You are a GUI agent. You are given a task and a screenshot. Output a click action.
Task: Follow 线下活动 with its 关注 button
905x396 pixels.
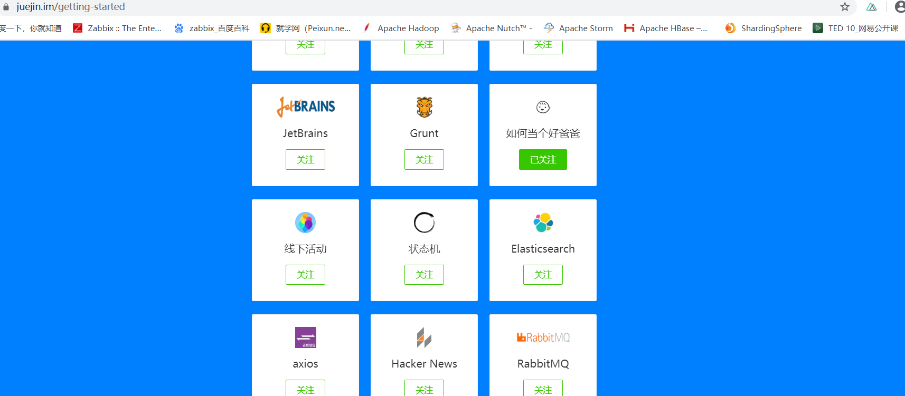pos(305,275)
